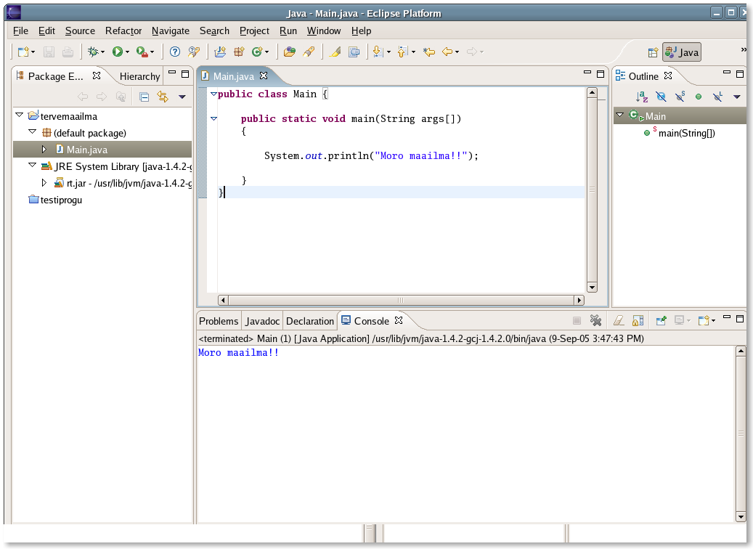
Task: Collapse all in Package Explorer
Action: [144, 97]
